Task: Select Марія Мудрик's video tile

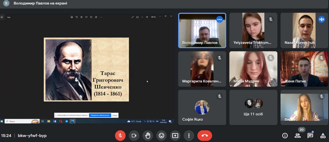Action: (253, 69)
